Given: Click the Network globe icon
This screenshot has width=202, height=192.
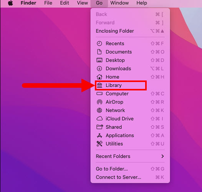Looking at the screenshot, I should coord(99,110).
